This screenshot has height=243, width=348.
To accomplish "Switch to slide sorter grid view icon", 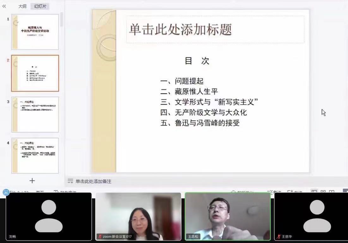I will point(323,192).
